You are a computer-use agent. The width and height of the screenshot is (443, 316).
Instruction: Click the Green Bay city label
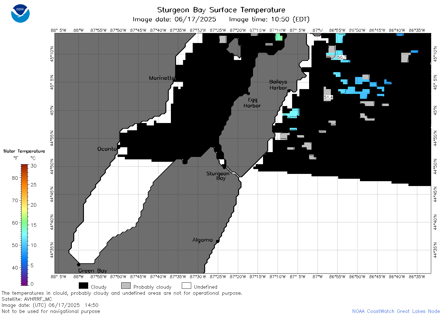[92, 271]
